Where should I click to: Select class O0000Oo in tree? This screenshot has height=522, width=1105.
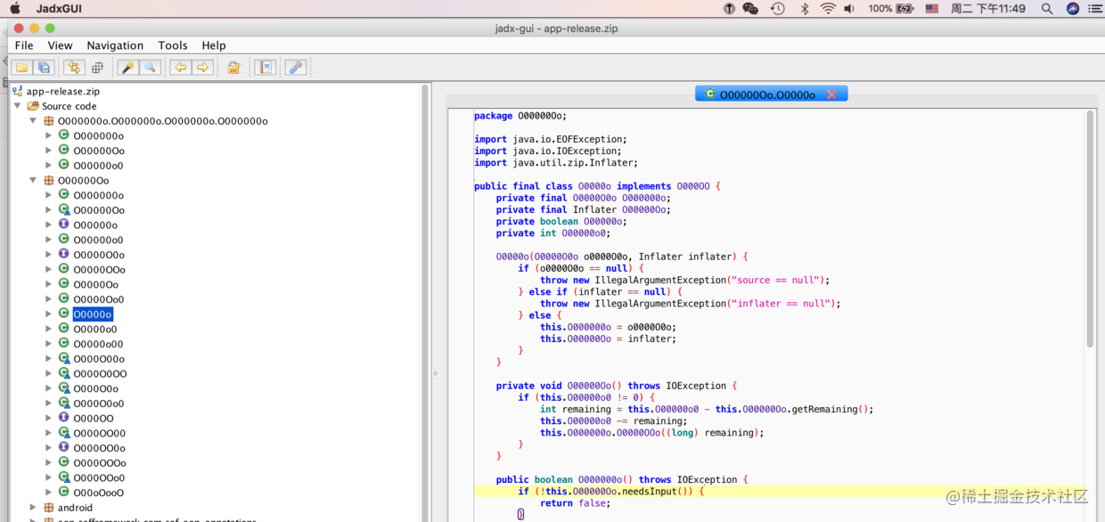[95, 284]
